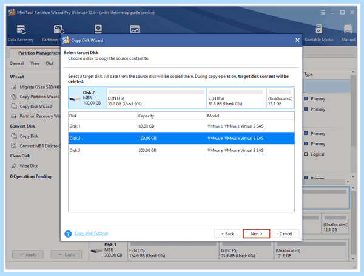The image size is (364, 276).
Task: Launch Migrate OS to SSD/HD wizard
Action: (x=36, y=87)
